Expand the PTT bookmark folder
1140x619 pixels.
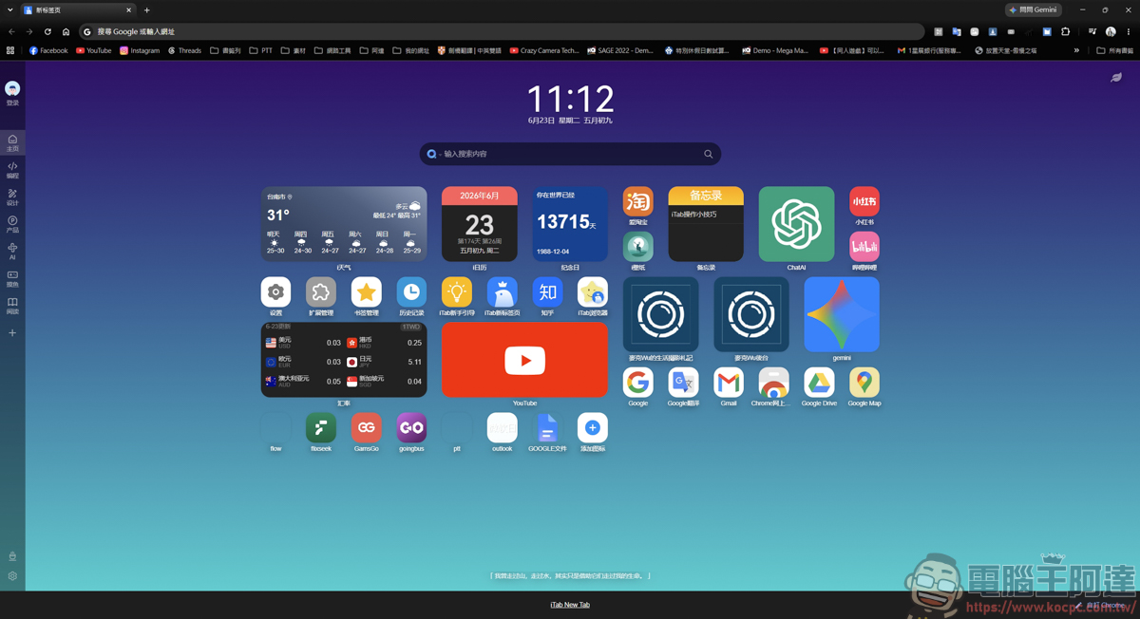point(261,50)
